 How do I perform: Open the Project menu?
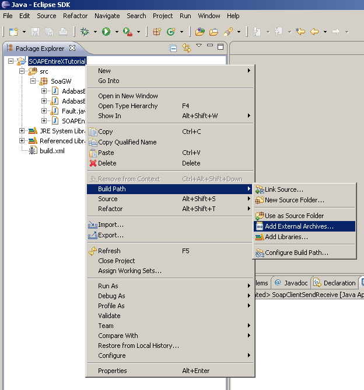[x=163, y=16]
